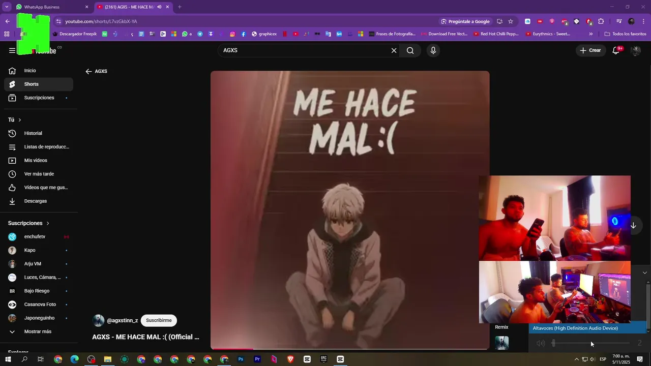
Task: Open Videos que me gustan
Action: [39, 188]
